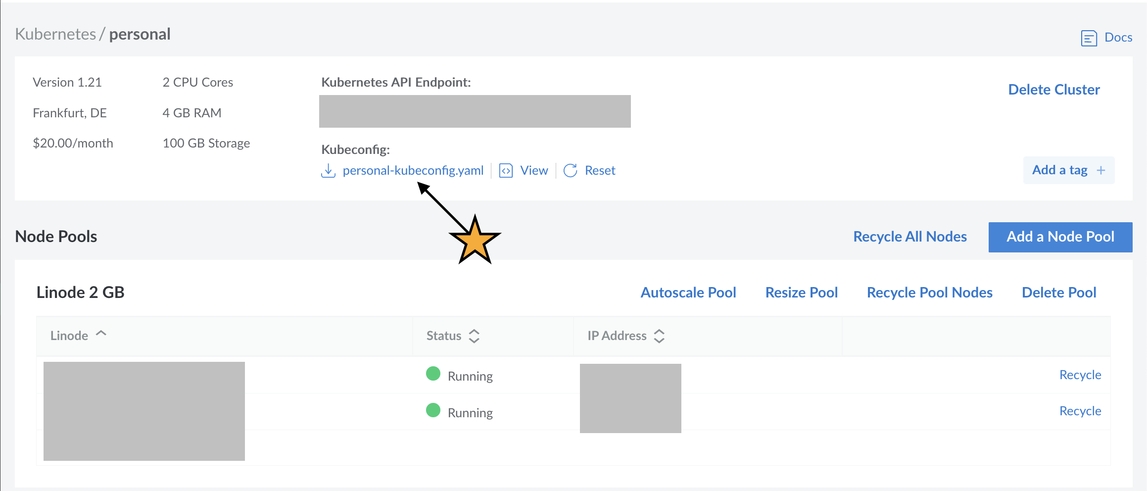Click the Reset circular arrow icon
The height and width of the screenshot is (491, 1147).
coord(571,171)
